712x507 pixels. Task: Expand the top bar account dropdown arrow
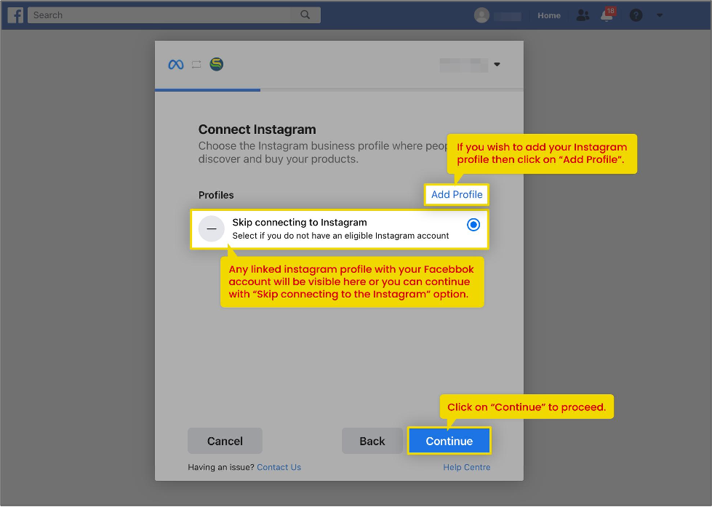660,15
